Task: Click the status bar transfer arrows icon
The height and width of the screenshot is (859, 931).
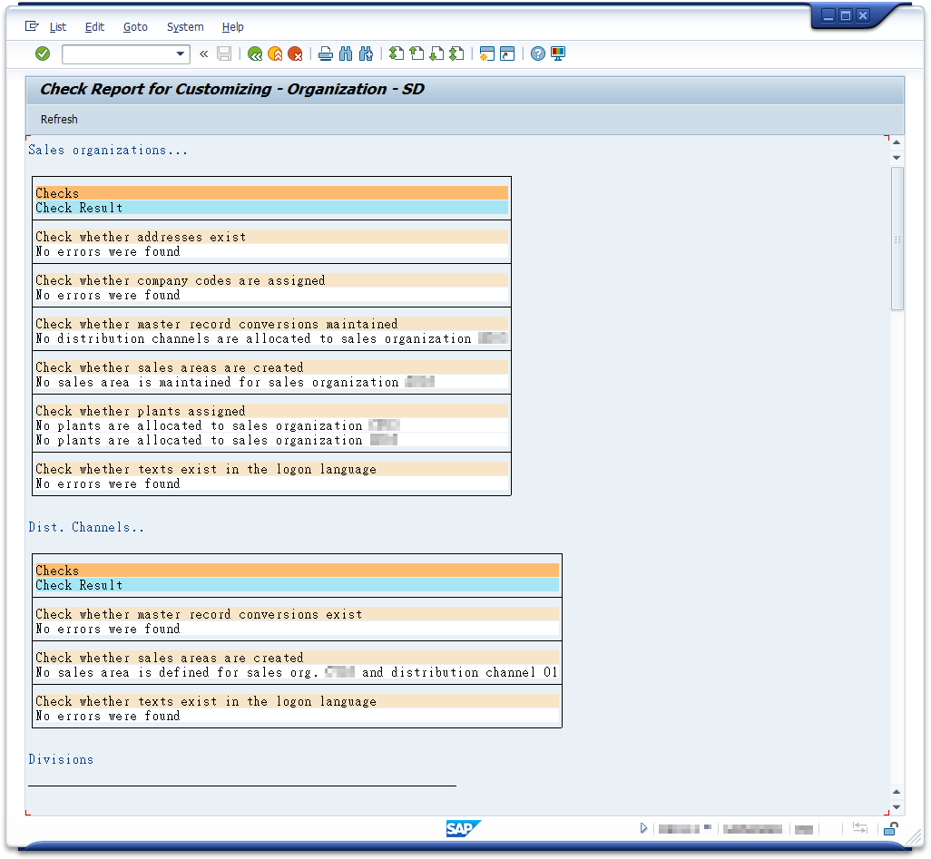Action: click(x=859, y=828)
